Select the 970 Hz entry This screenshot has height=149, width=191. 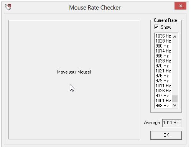[163, 66]
